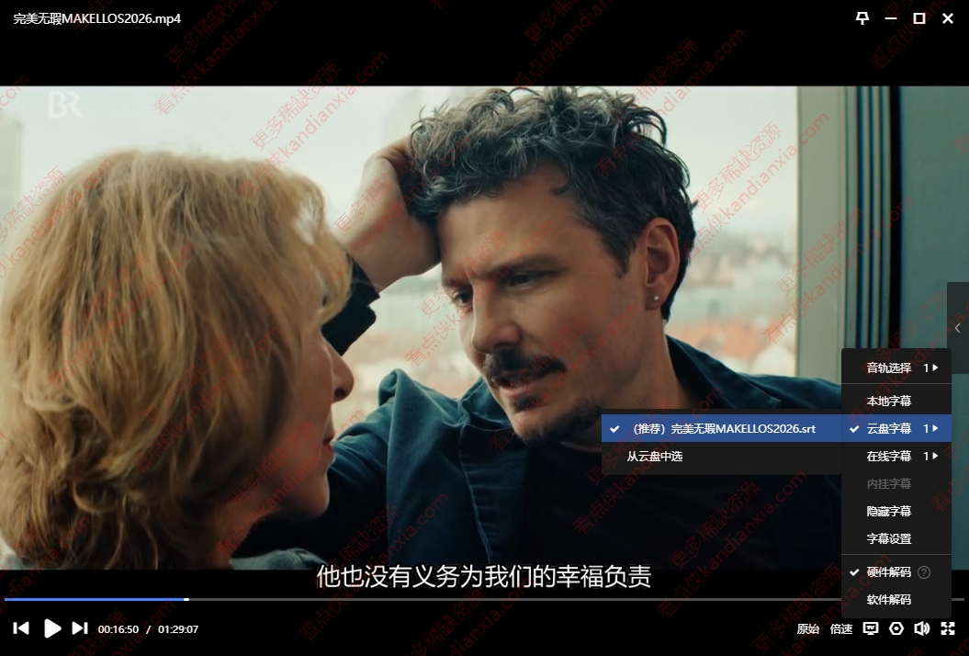
Task: Pin the window using the pin icon
Action: 862,18
